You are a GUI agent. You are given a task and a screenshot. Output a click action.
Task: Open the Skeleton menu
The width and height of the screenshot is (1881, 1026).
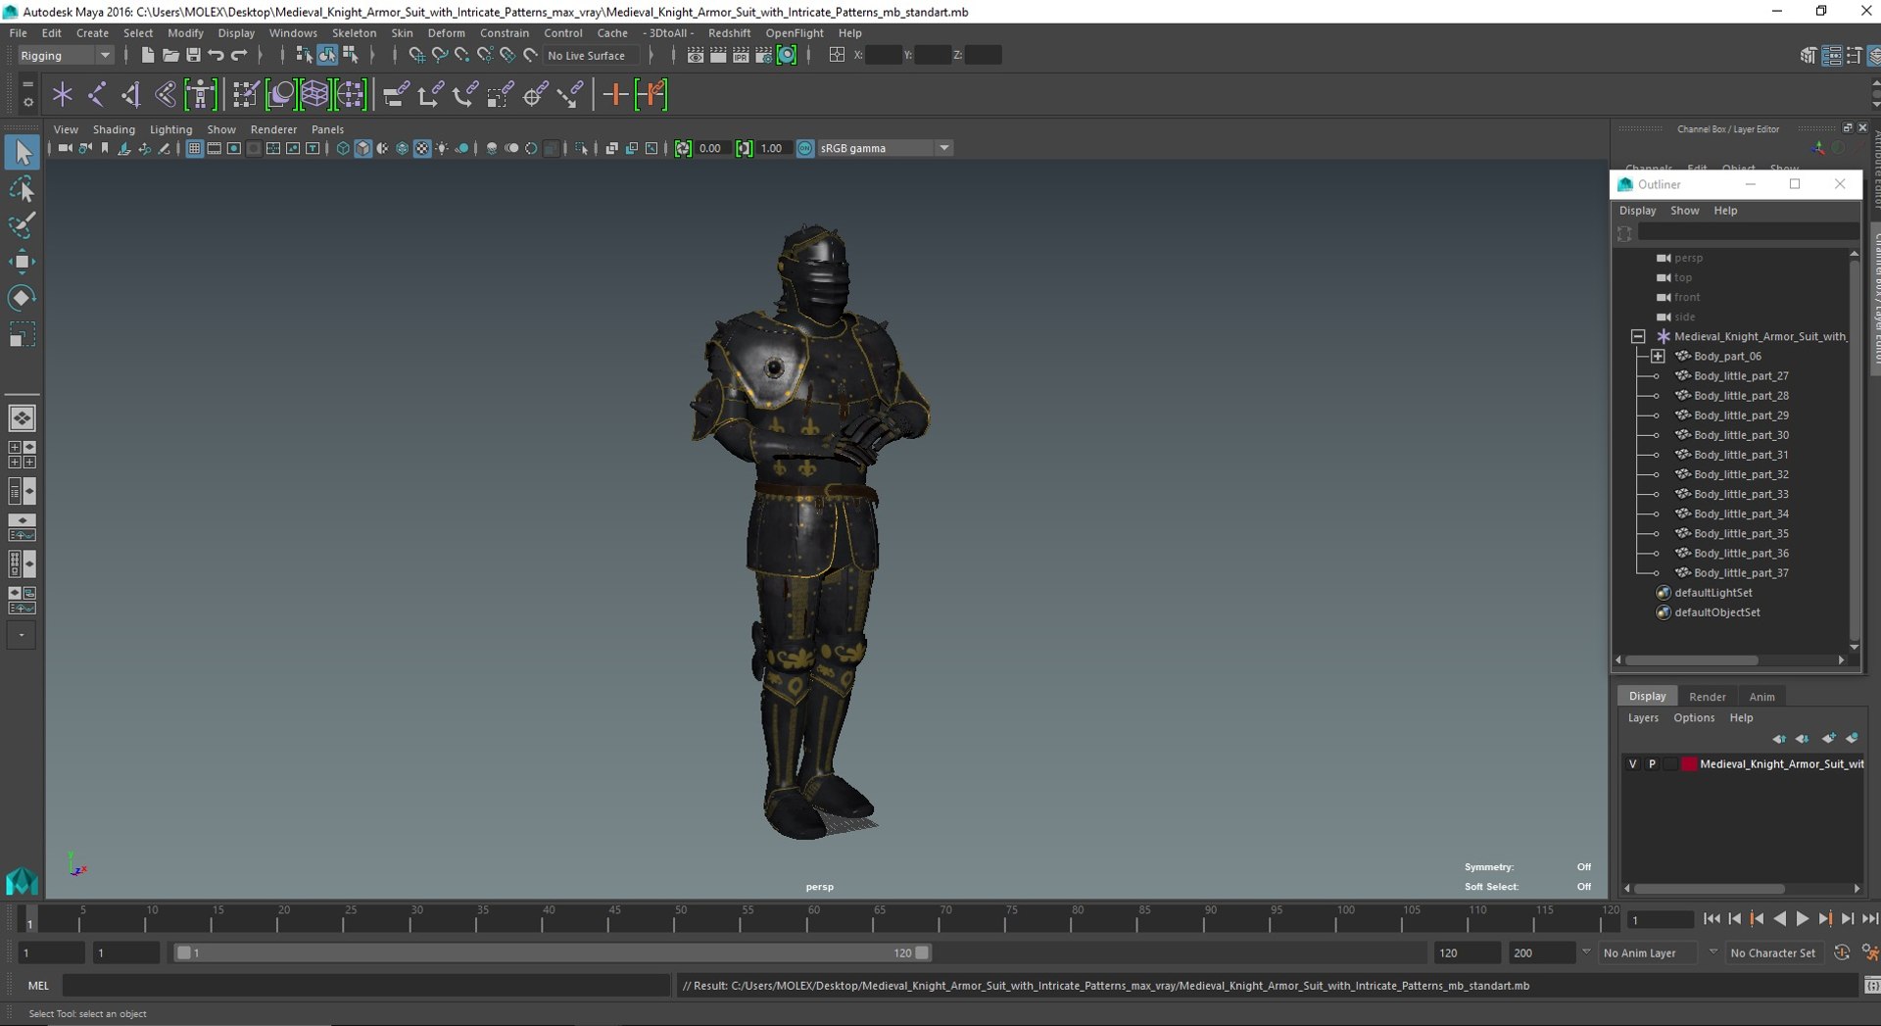pyautogui.click(x=354, y=32)
